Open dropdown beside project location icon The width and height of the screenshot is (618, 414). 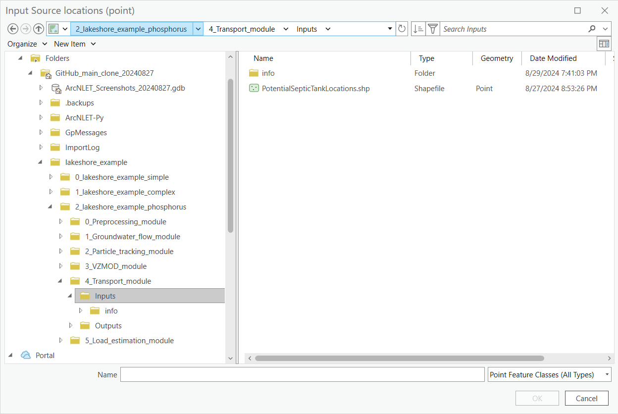pyautogui.click(x=65, y=29)
